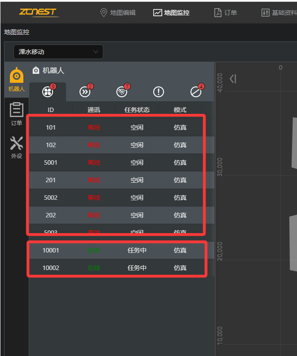Expand the 溧水移动 map dropdown
The width and height of the screenshot is (297, 356).
click(58, 52)
